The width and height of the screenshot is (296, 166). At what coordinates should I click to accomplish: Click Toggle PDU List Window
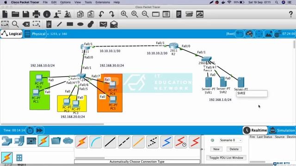(x=226, y=158)
